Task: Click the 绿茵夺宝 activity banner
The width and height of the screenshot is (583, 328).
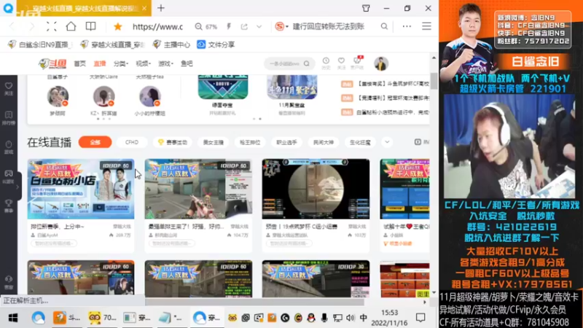Action: [223, 87]
